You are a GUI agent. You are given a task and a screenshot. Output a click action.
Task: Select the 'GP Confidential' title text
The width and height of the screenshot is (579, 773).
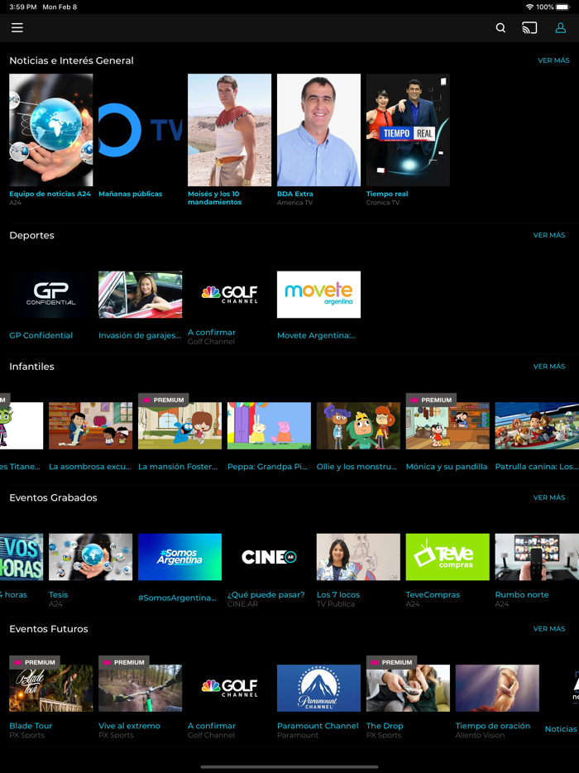click(41, 335)
